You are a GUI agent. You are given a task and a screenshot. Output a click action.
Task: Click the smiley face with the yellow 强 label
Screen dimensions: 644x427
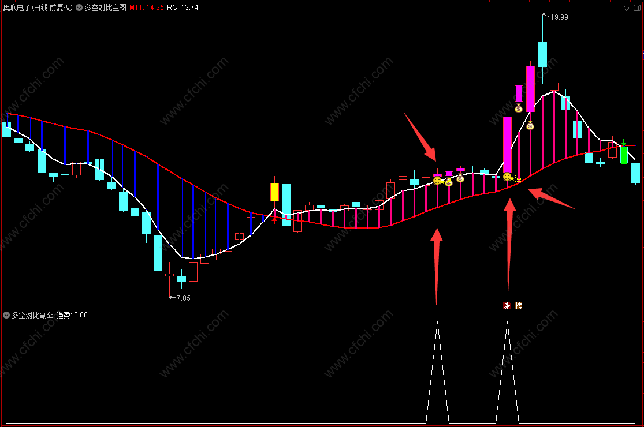click(507, 177)
